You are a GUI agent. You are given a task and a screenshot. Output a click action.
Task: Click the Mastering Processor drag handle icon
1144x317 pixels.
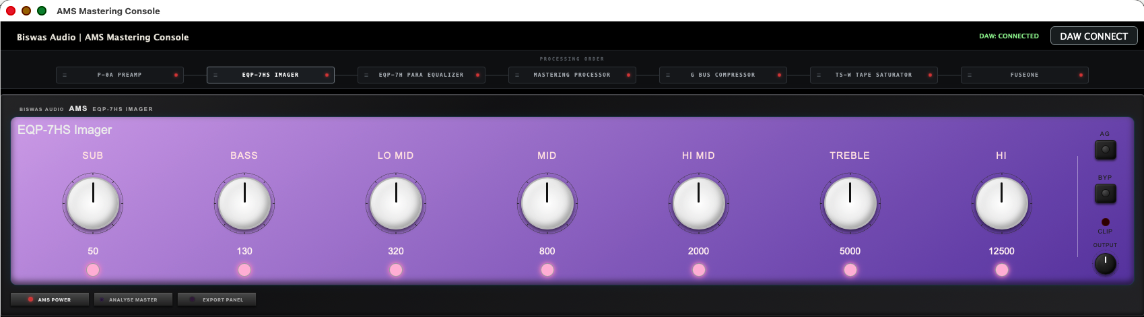pyautogui.click(x=517, y=75)
